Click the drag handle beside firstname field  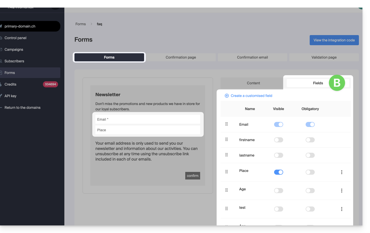(226, 139)
